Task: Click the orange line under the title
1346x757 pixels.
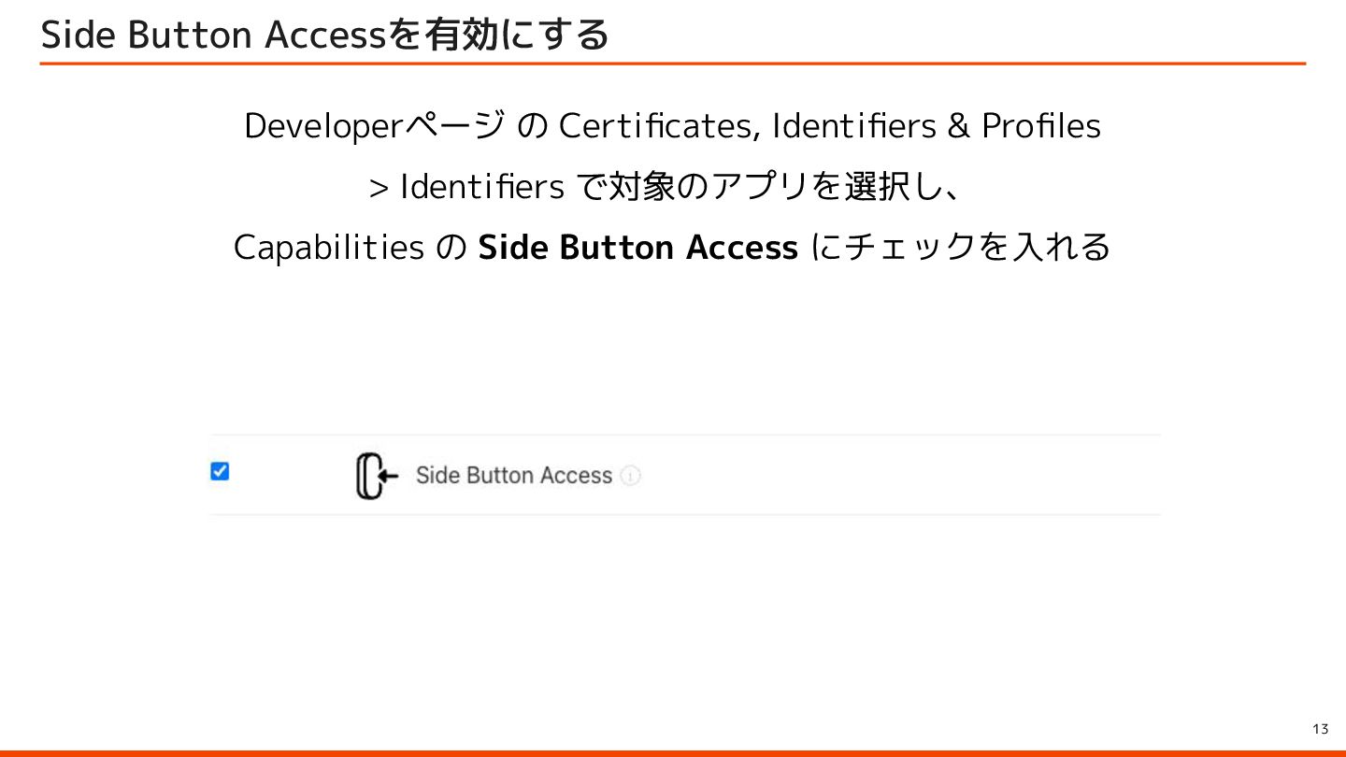Action: tap(673, 64)
